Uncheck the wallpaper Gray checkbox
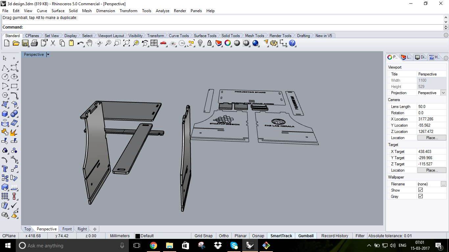 coord(420,196)
